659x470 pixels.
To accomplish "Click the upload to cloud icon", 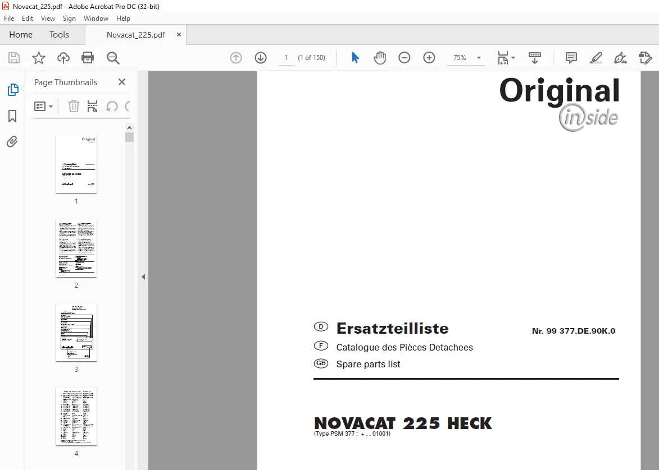I will [63, 58].
